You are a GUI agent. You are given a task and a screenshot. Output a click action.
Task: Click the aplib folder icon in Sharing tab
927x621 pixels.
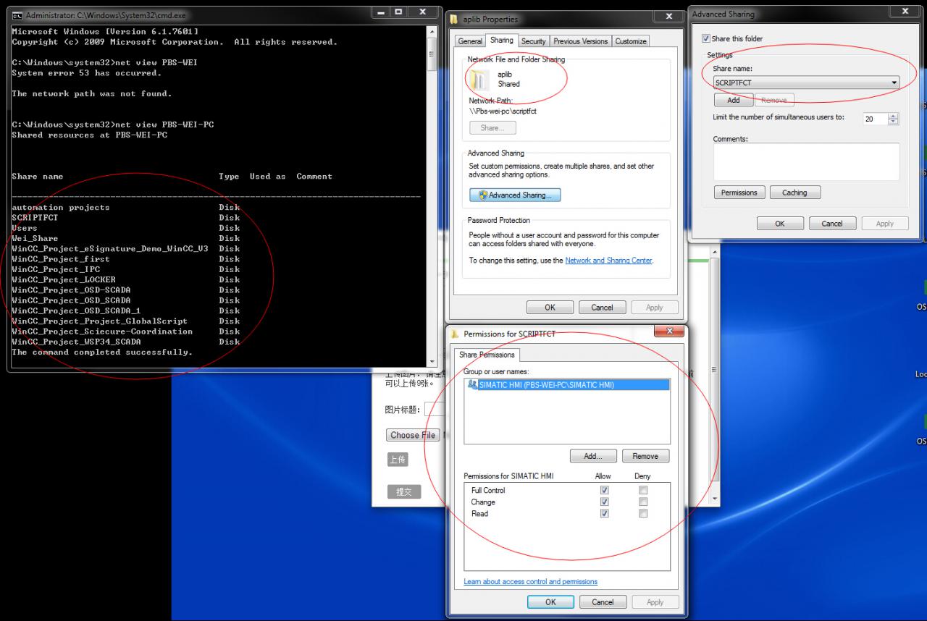pyautogui.click(x=480, y=80)
